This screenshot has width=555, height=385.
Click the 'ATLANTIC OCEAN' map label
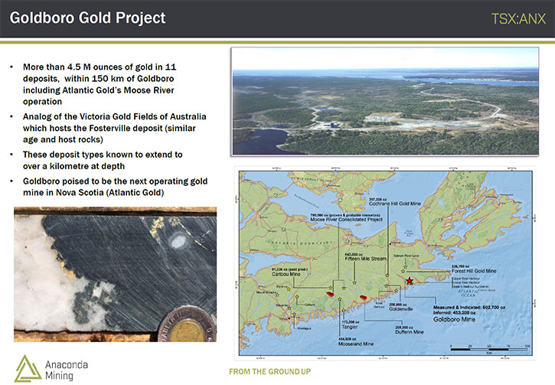468,293
